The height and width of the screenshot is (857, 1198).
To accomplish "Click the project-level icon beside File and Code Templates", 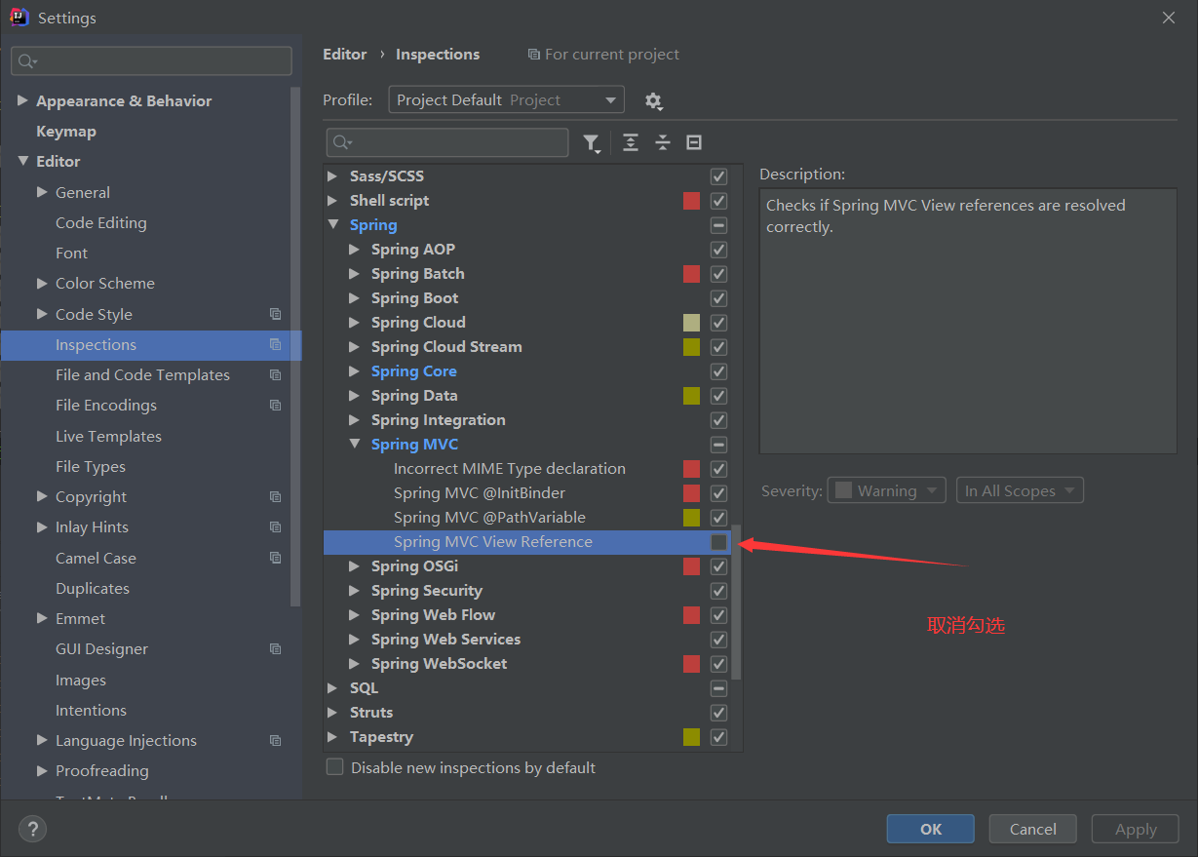I will 275,374.
